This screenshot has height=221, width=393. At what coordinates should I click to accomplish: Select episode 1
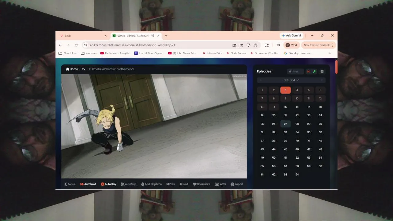tap(262, 90)
